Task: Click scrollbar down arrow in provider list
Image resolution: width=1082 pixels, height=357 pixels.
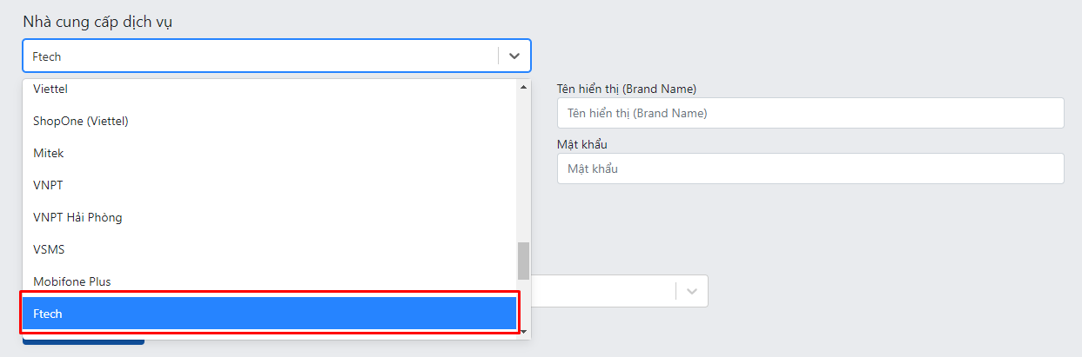Action: pyautogui.click(x=523, y=331)
